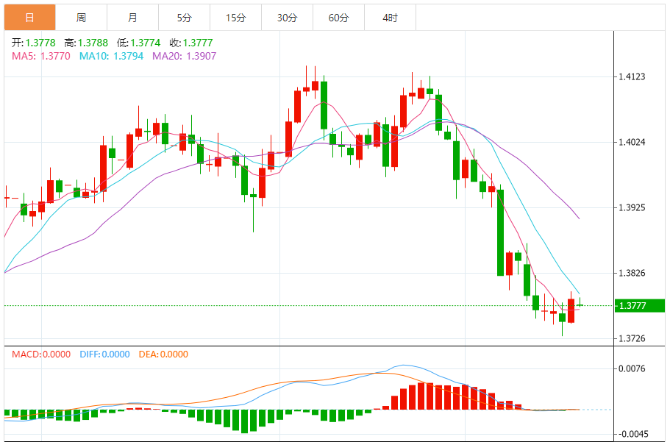670x442 pixels.
Task: Select the DEA legend label
Action: 163,354
